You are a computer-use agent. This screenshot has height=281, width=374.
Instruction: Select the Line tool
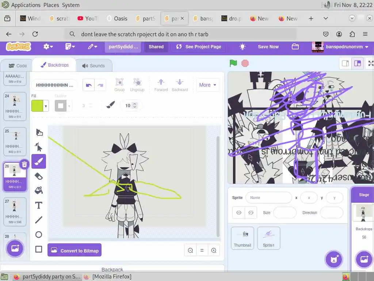click(39, 220)
